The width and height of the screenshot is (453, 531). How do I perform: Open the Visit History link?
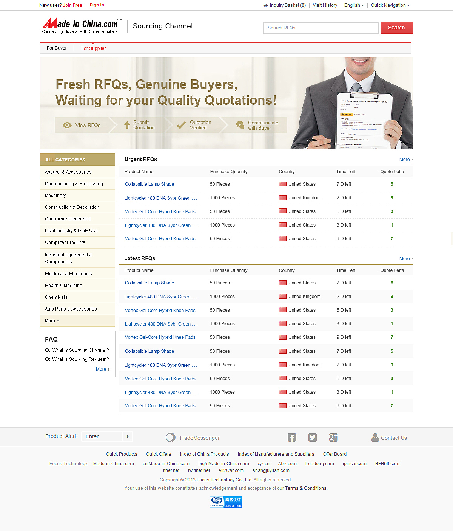pyautogui.click(x=325, y=5)
